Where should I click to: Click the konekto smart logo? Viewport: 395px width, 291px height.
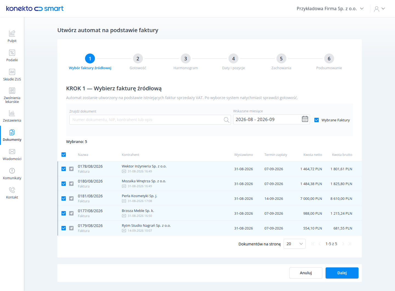pos(35,9)
